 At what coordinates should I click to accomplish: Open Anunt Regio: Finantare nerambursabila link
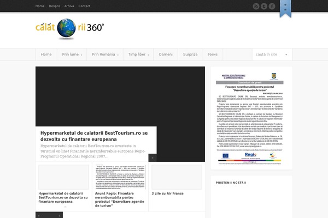pyautogui.click(x=120, y=199)
